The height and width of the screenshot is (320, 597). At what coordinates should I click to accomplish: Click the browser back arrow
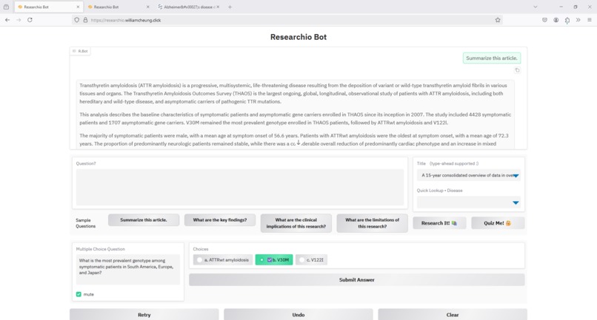(x=7, y=20)
